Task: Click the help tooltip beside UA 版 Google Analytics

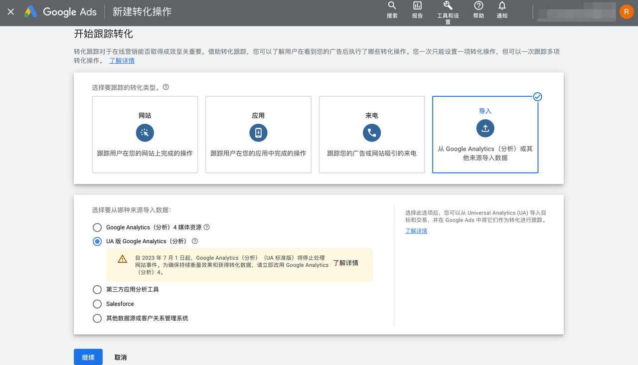Action: click(194, 241)
